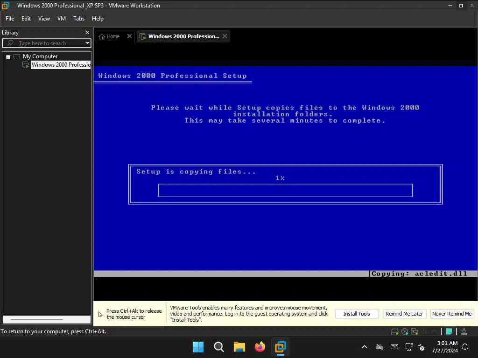Open the Edit menu
This screenshot has height=358, width=478.
pyautogui.click(x=26, y=19)
